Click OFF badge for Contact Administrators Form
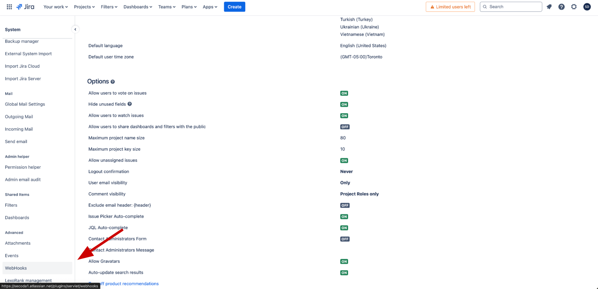 [x=345, y=239]
